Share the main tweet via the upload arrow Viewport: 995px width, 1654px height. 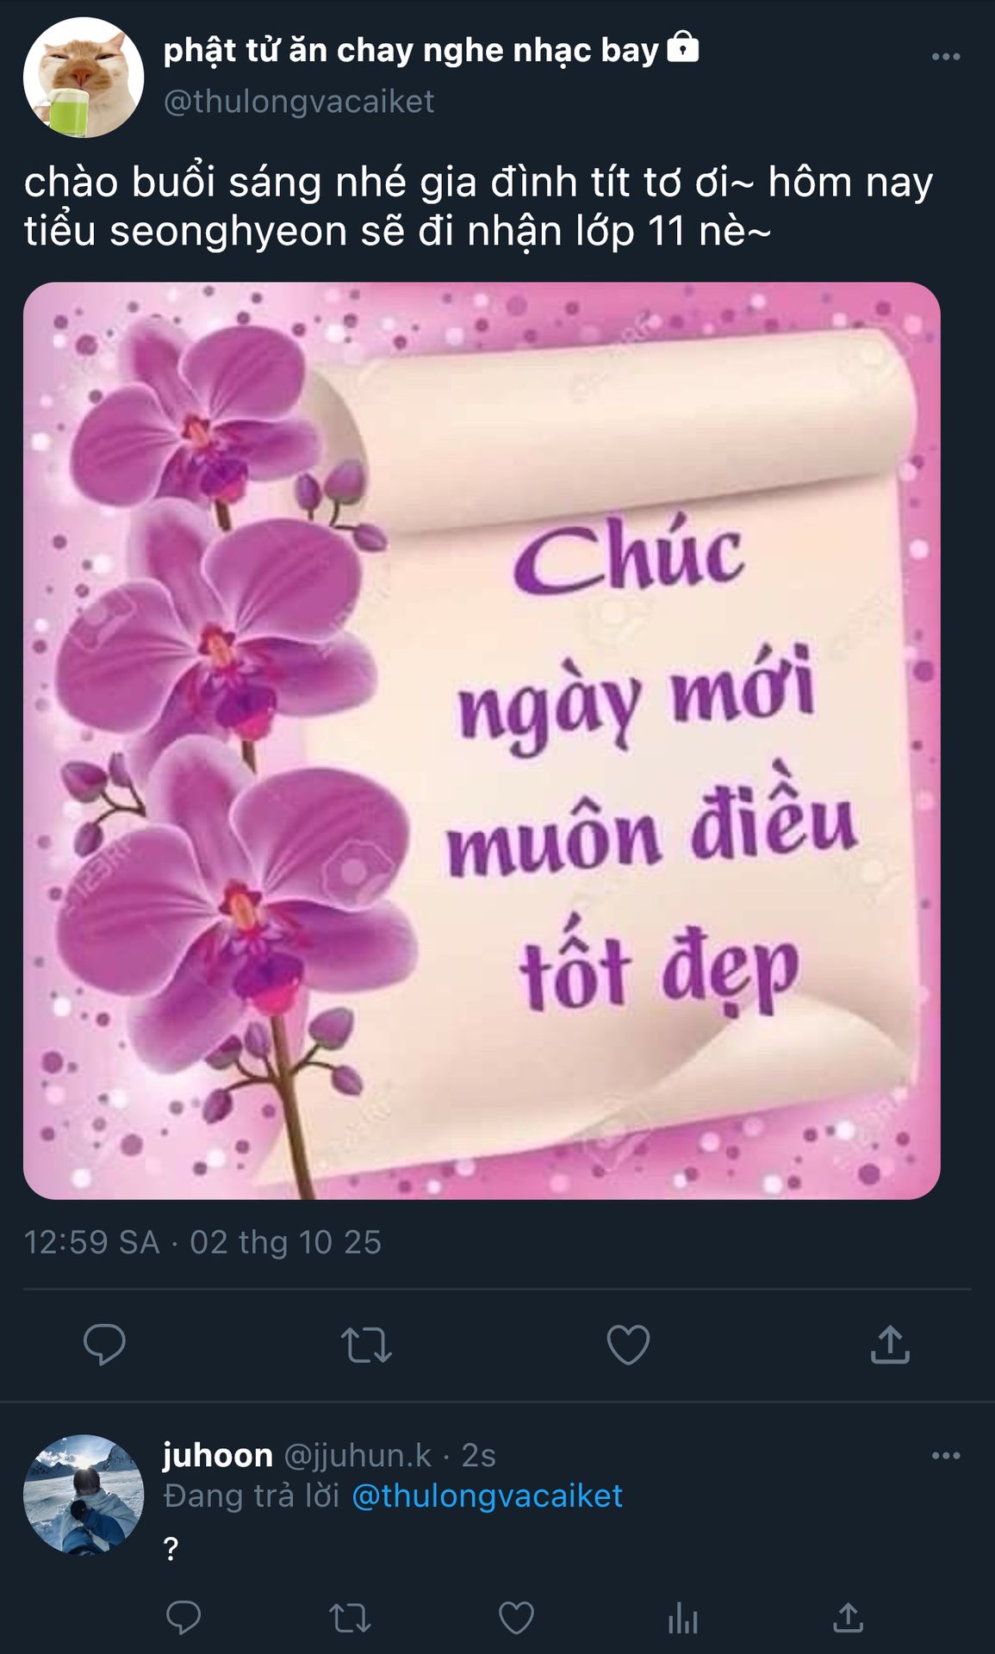[x=890, y=1344]
